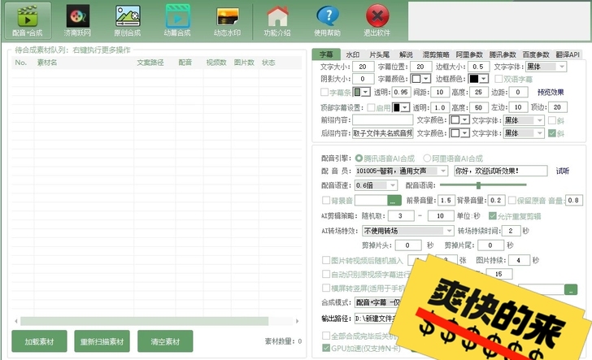This screenshot has height=360, width=592.
Task: Switch to the 字幕 tab
Action: (x=326, y=54)
